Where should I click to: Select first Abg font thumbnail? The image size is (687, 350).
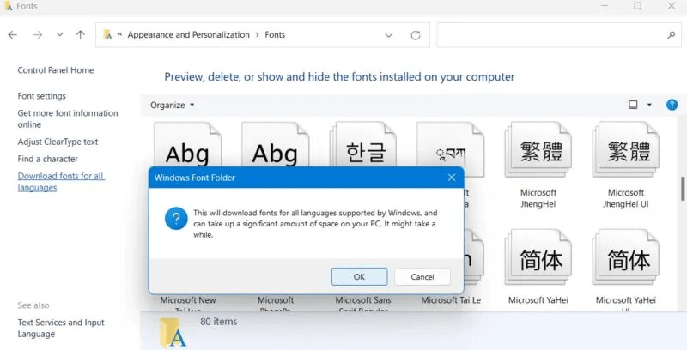188,144
